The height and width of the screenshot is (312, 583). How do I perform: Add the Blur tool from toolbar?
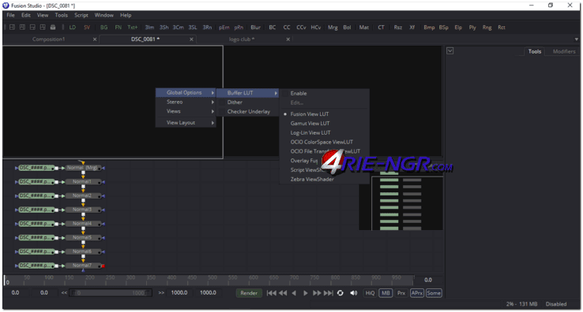pyautogui.click(x=255, y=28)
